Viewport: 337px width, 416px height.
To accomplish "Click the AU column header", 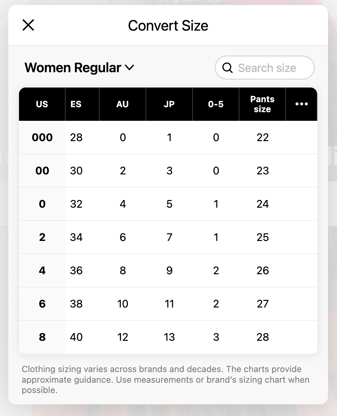I will (123, 104).
